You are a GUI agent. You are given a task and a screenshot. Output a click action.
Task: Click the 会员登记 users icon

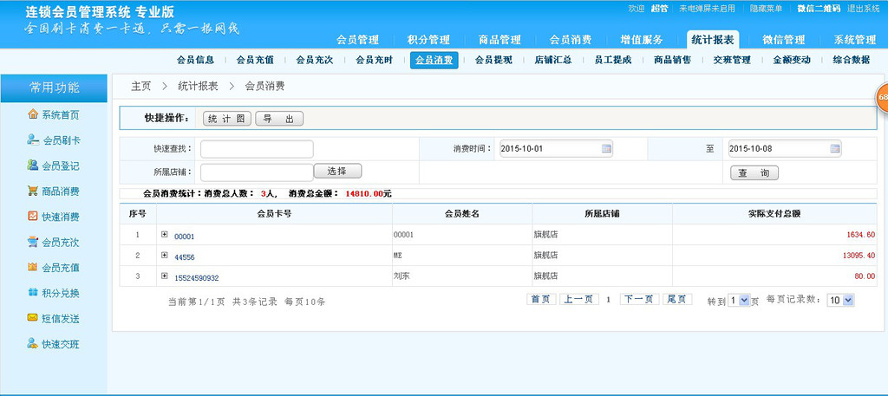tap(33, 166)
